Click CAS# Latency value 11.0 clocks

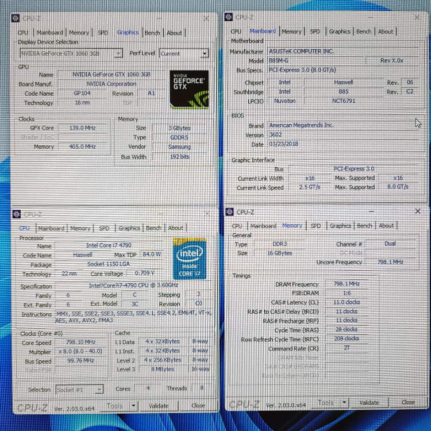click(347, 302)
